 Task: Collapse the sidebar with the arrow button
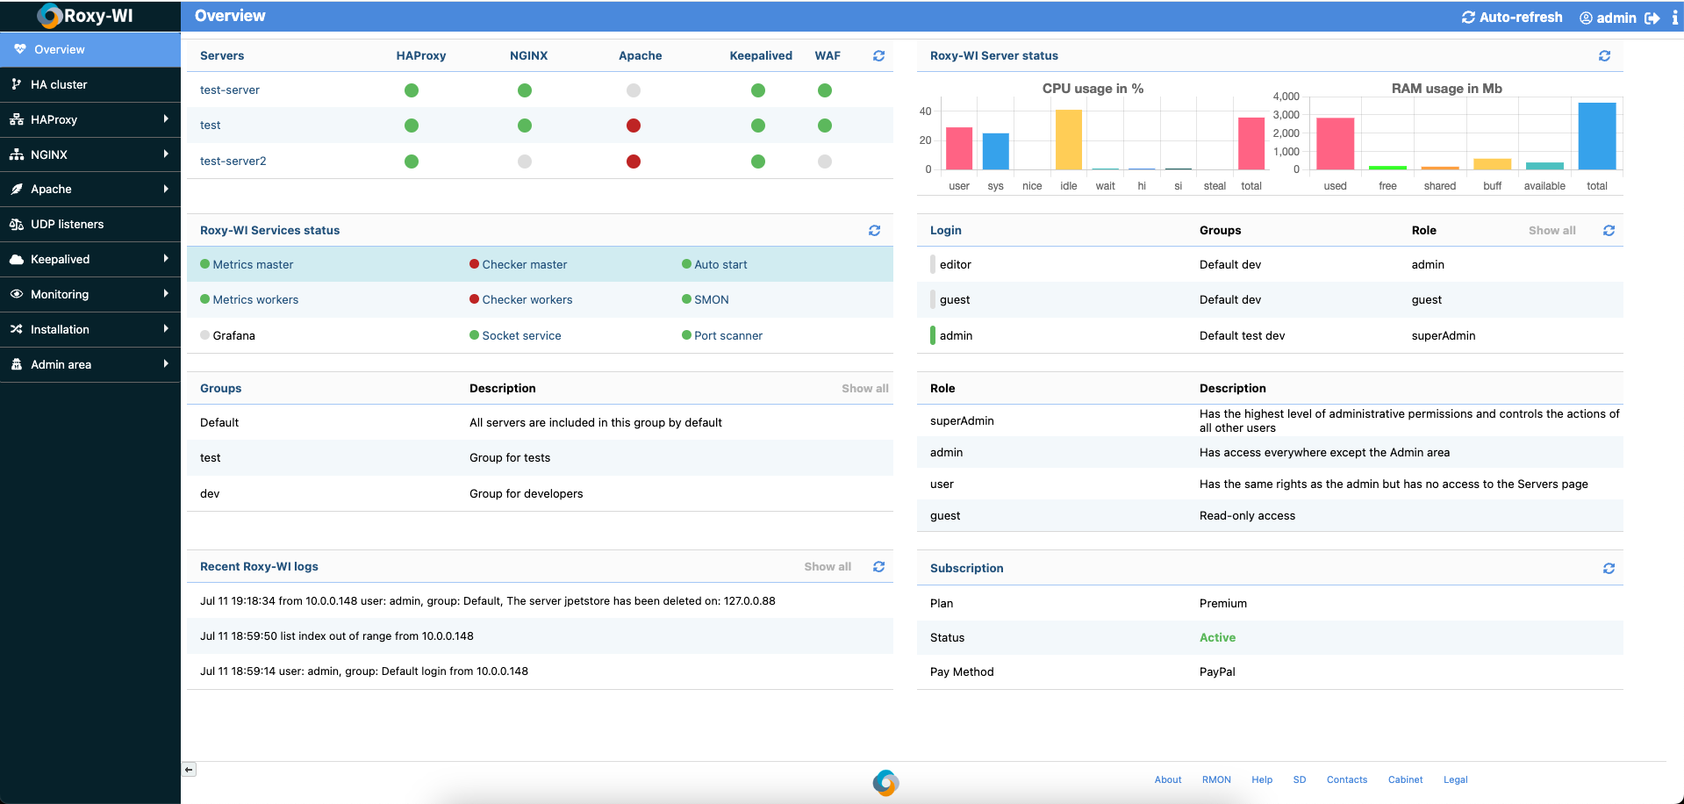click(x=189, y=770)
